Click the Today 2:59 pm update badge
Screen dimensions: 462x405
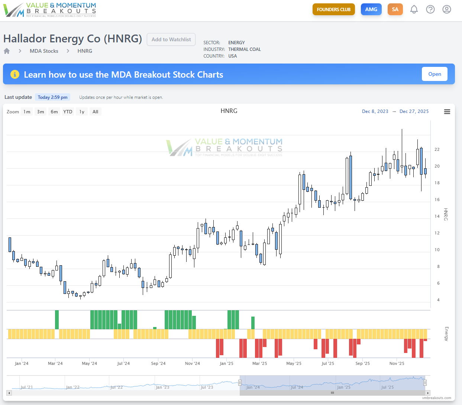click(52, 97)
